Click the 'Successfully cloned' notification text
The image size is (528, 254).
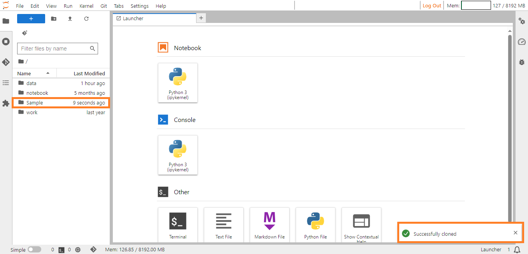tap(435, 234)
